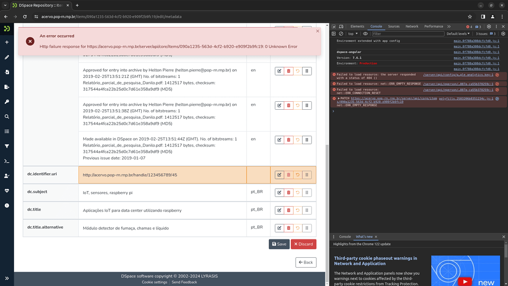This screenshot has width=508, height=286.
Task: Click in the console Filter field
Action: pos(407,34)
